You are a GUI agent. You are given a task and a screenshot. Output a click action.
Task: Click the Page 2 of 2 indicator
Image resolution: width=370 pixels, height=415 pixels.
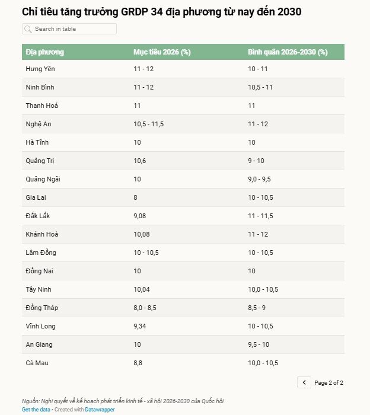tap(328, 383)
